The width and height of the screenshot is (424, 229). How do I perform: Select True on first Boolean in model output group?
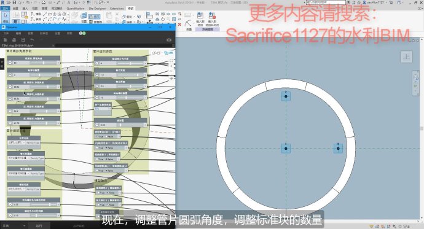tap(101, 193)
